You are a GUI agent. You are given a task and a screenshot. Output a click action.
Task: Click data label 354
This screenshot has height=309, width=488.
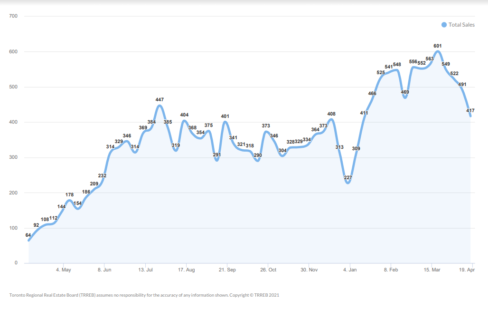[x=200, y=132]
